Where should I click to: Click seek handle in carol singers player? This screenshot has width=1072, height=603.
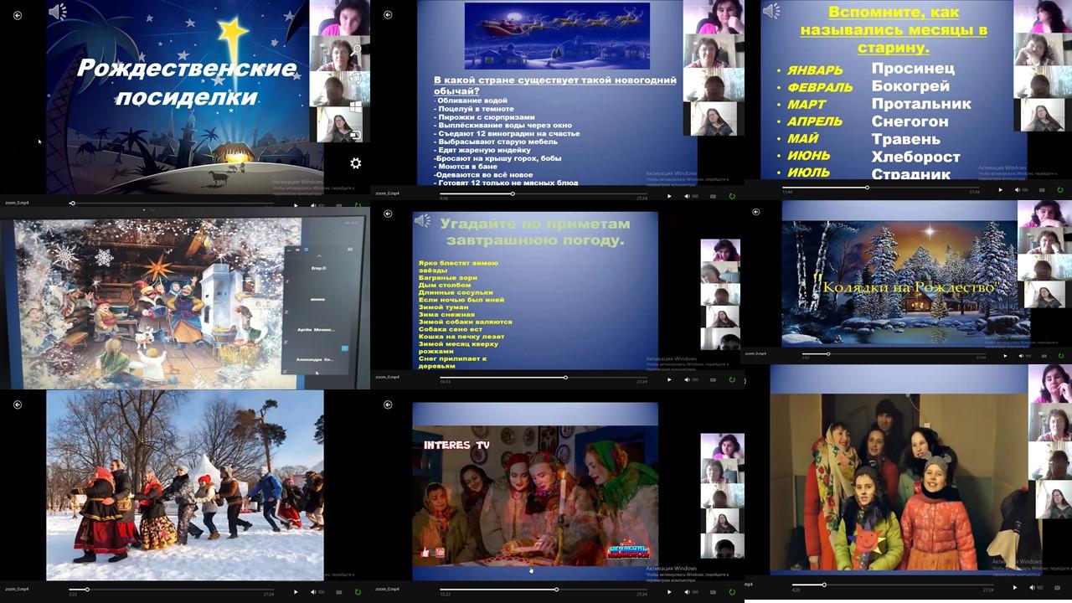[x=823, y=585]
